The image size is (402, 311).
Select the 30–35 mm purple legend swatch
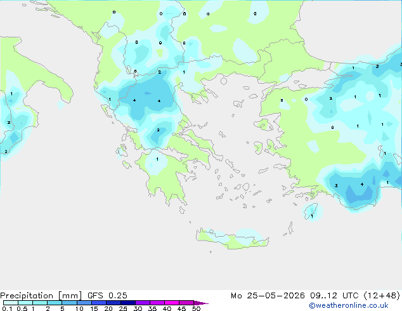click(x=143, y=303)
